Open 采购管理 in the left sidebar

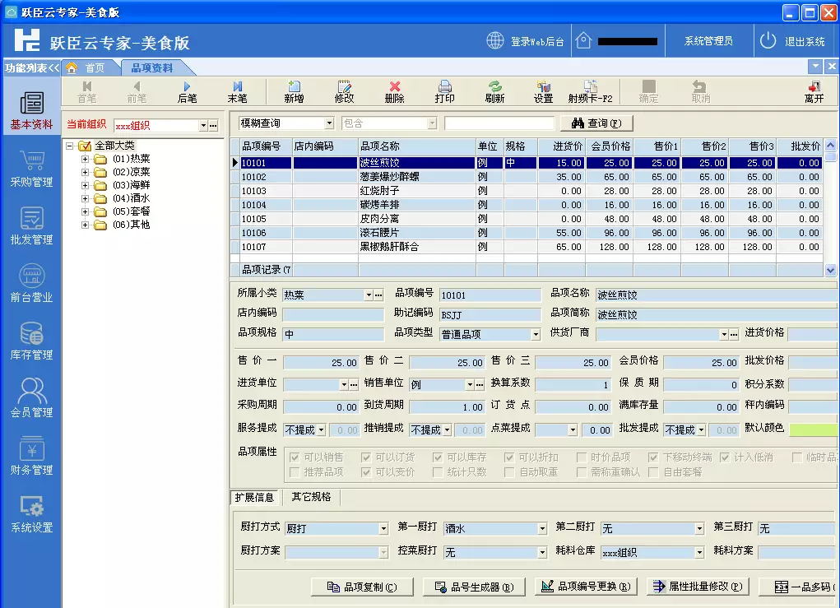tap(31, 168)
